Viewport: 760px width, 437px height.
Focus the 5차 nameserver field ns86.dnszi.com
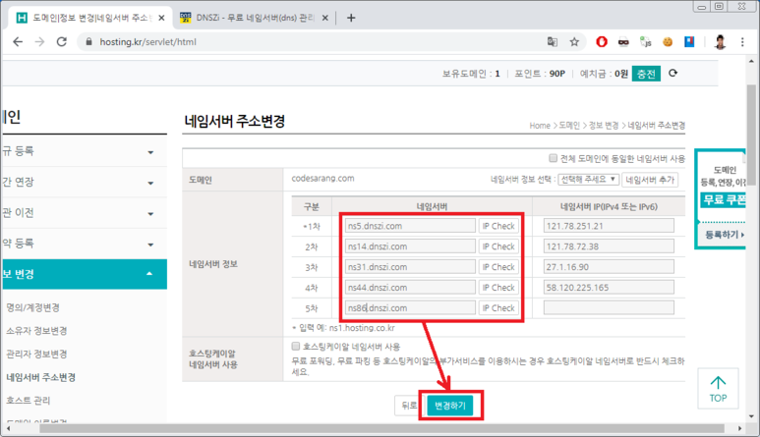tap(410, 307)
